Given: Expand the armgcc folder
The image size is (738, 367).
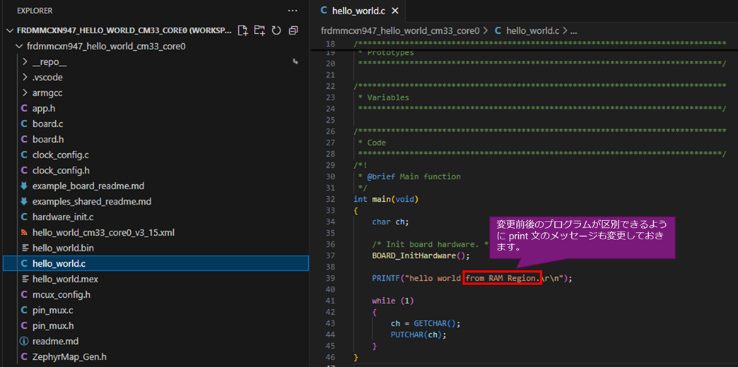Looking at the screenshot, I should point(47,93).
